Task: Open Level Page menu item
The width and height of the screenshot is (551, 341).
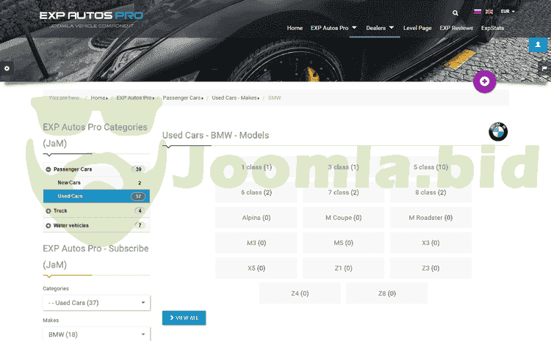Action: click(x=417, y=28)
